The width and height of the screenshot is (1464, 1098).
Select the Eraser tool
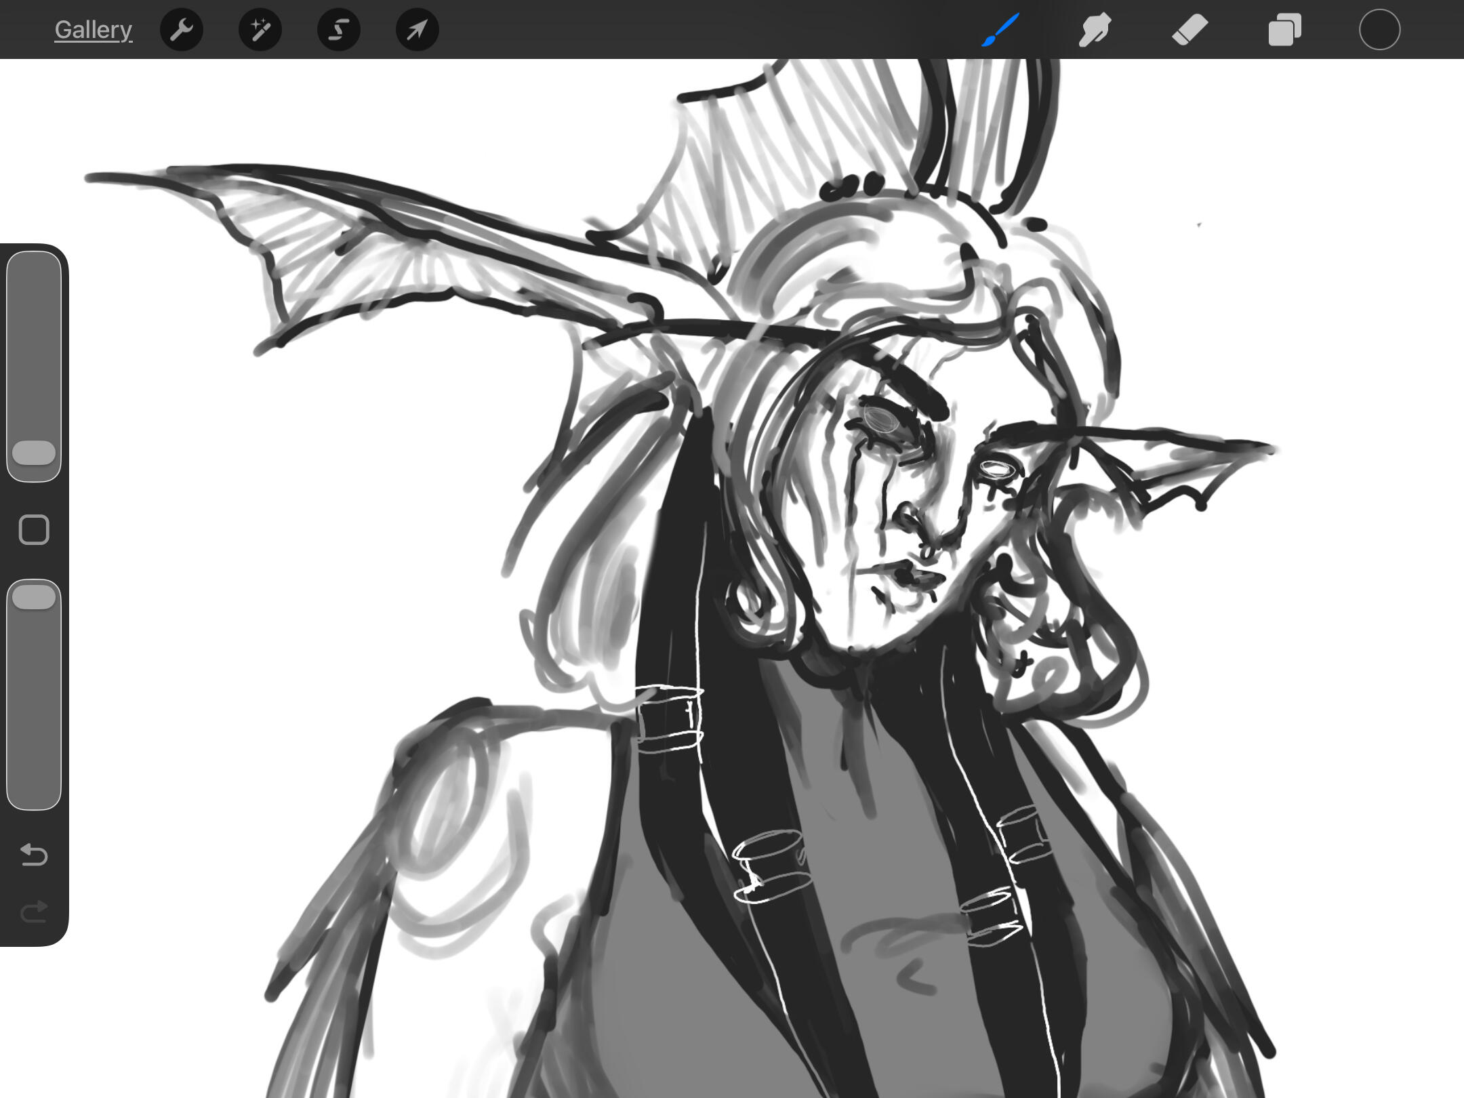coord(1189,30)
